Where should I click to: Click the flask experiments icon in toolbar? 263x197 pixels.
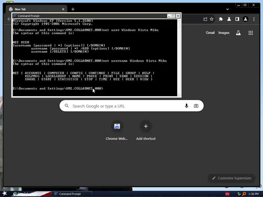[229, 19]
